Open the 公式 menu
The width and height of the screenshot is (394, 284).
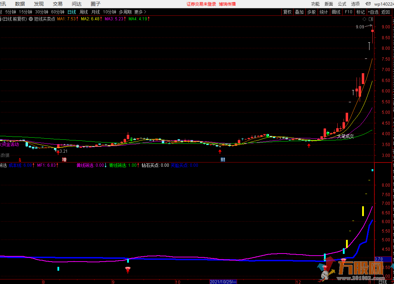pos(342,4)
